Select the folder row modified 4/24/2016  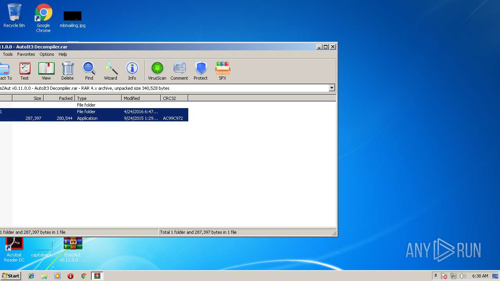tap(94, 112)
